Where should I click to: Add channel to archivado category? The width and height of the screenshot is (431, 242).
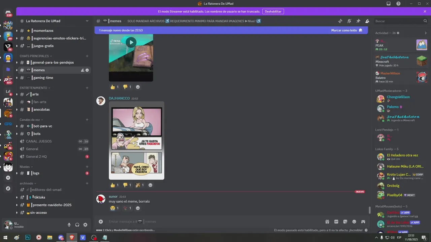87,184
